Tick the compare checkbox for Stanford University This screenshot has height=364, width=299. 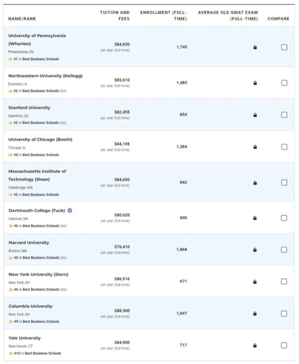pyautogui.click(x=284, y=115)
